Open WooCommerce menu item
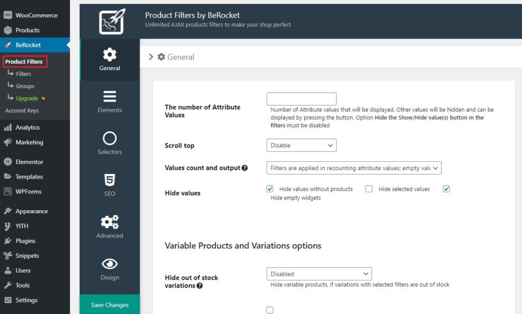 click(x=37, y=15)
